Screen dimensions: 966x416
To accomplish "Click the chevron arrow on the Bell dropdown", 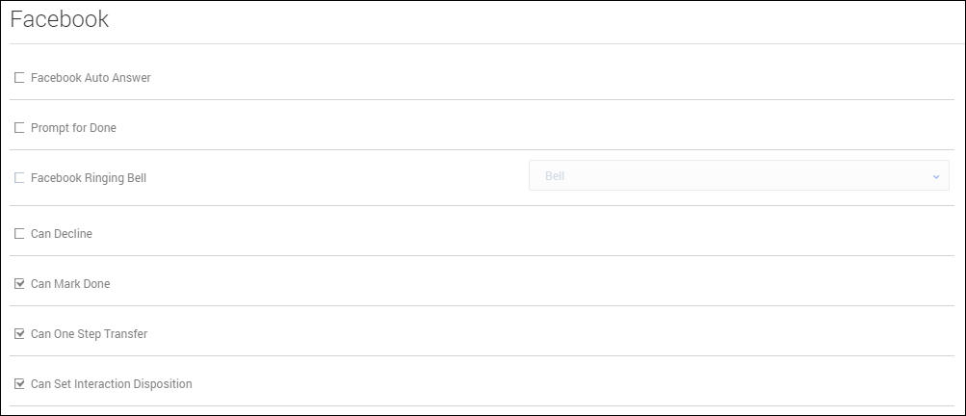I will coord(935,176).
